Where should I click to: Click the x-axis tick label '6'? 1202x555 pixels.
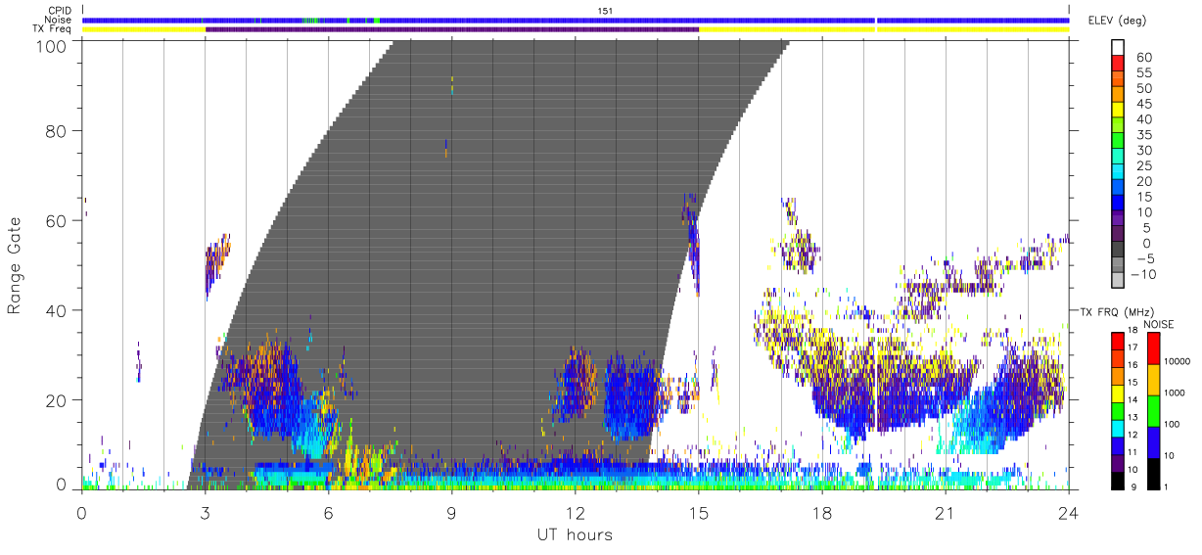(329, 512)
